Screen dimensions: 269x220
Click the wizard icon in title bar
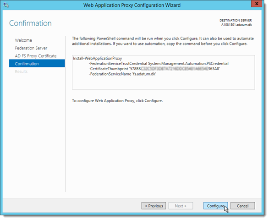[6, 5]
